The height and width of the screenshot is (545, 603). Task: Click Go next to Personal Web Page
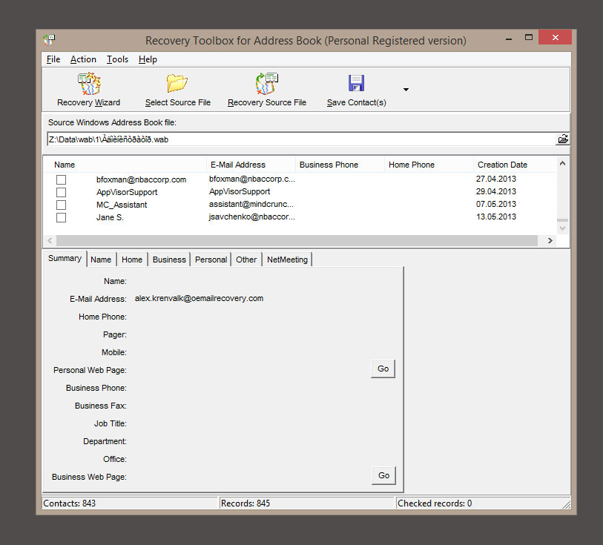click(x=383, y=369)
